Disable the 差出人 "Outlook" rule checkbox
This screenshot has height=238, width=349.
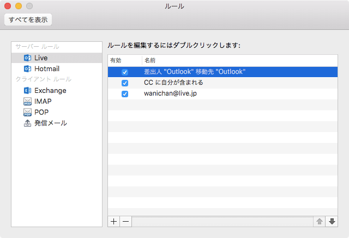(x=125, y=72)
